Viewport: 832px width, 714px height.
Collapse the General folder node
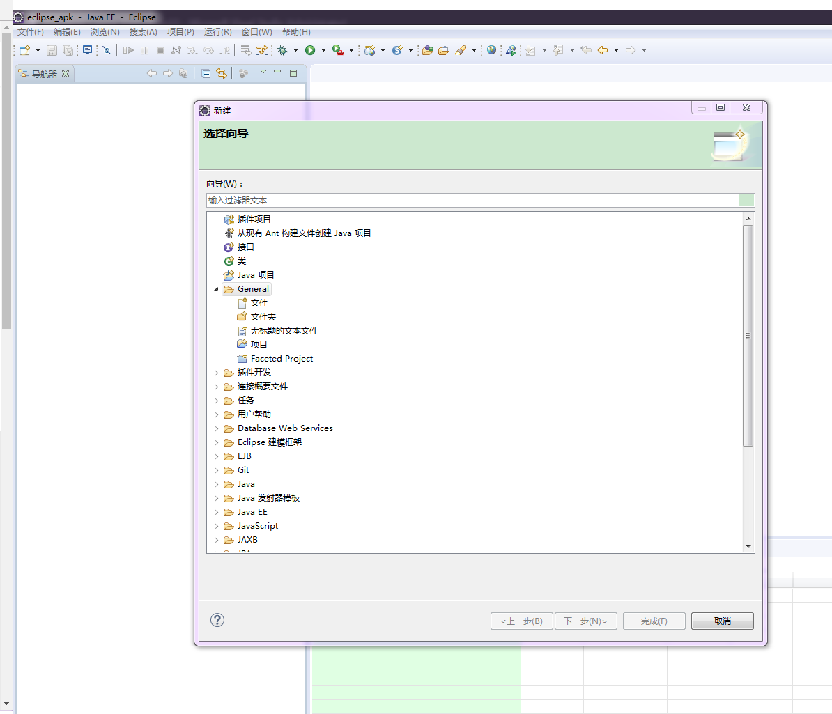pos(216,289)
